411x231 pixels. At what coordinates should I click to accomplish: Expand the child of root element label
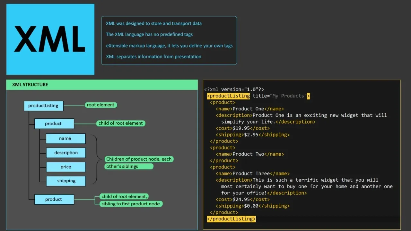(x=120, y=123)
